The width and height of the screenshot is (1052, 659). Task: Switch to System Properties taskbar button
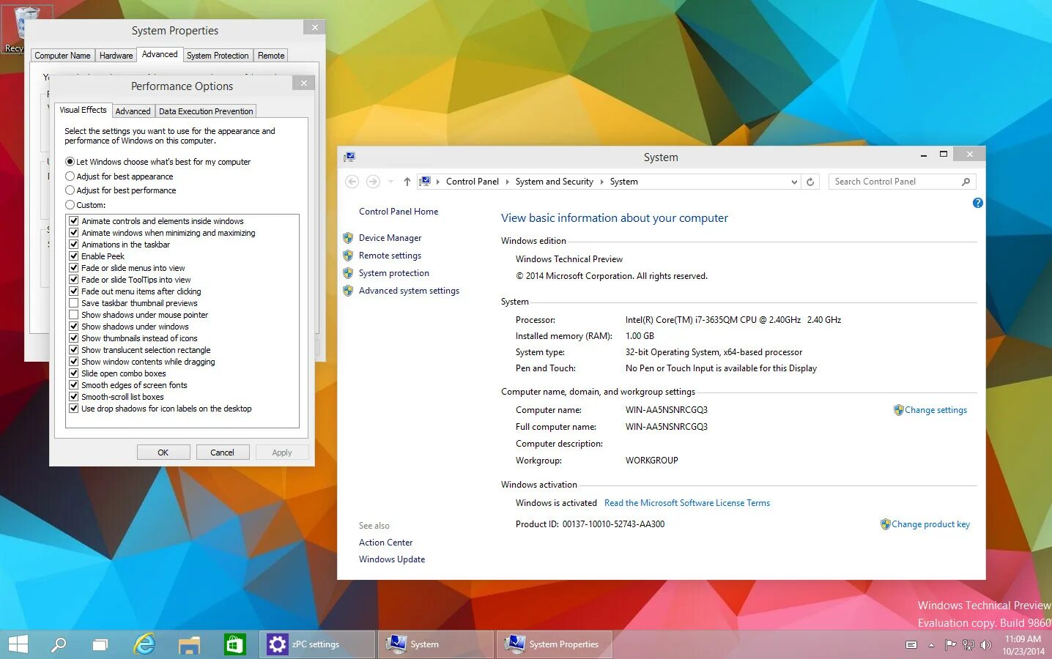coord(555,644)
